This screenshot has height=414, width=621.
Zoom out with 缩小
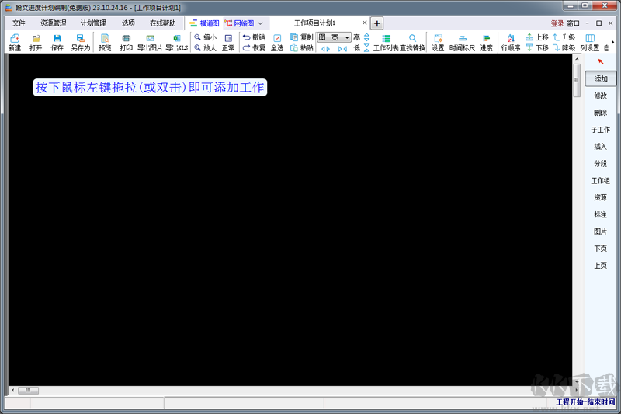(x=206, y=37)
